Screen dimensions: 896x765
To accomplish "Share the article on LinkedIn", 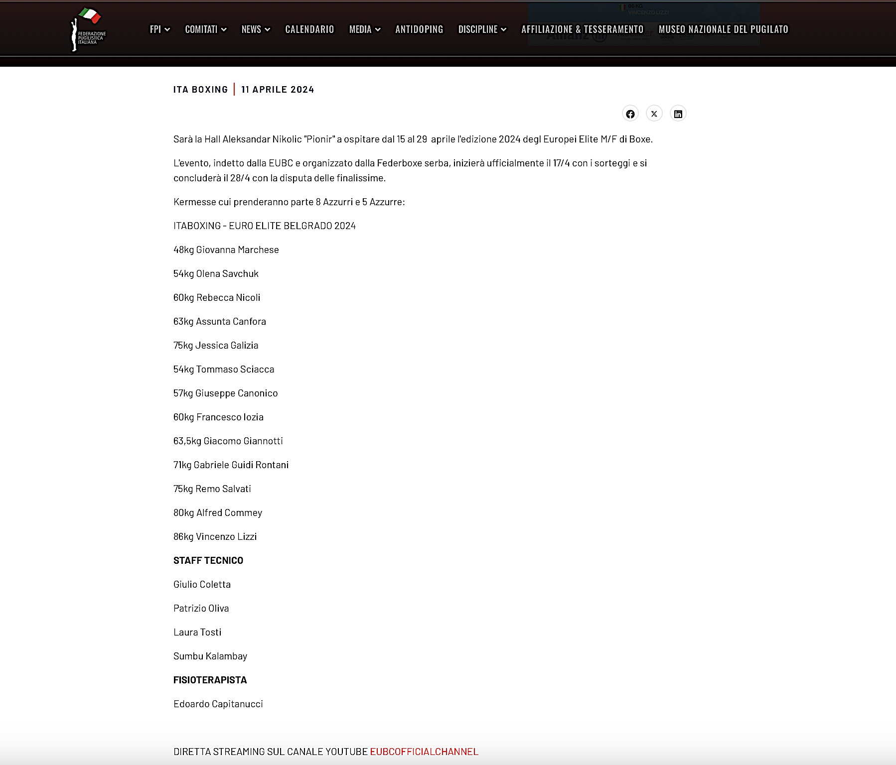I will point(678,114).
